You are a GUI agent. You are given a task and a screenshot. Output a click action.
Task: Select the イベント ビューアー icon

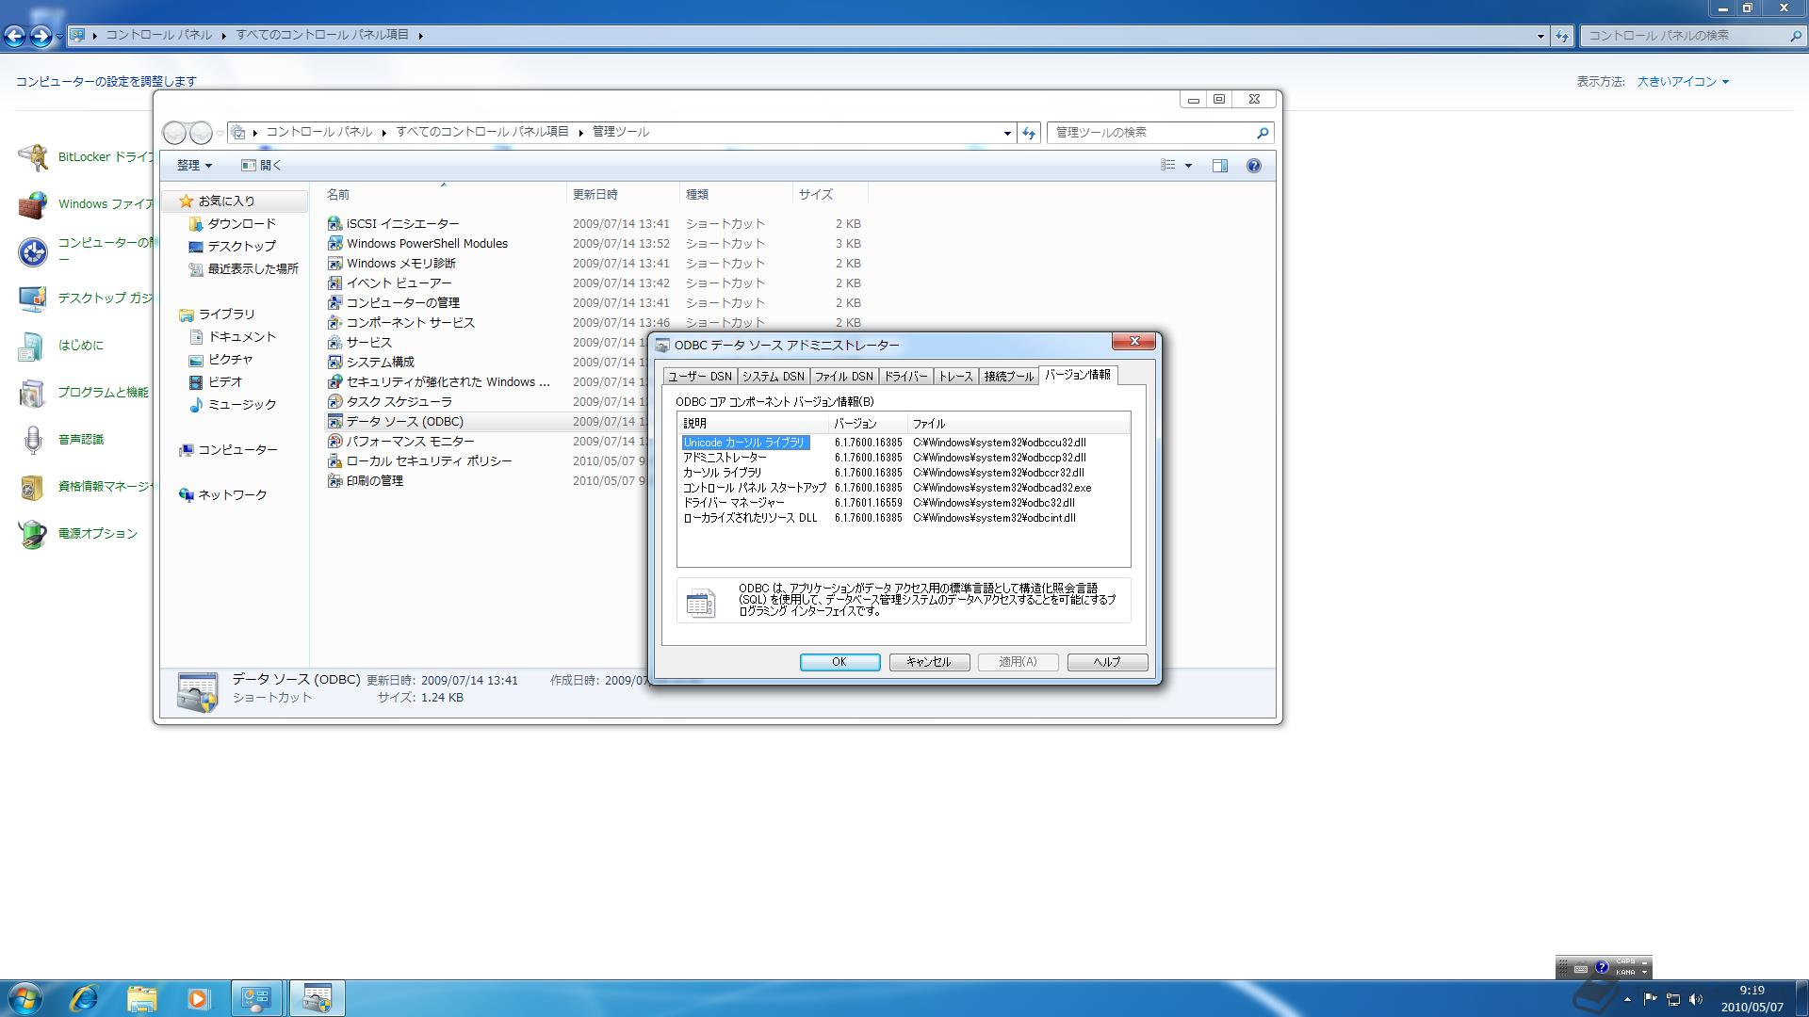(334, 283)
